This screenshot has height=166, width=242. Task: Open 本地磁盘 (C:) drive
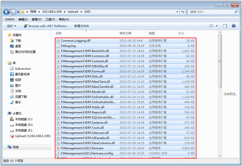pos(21,119)
